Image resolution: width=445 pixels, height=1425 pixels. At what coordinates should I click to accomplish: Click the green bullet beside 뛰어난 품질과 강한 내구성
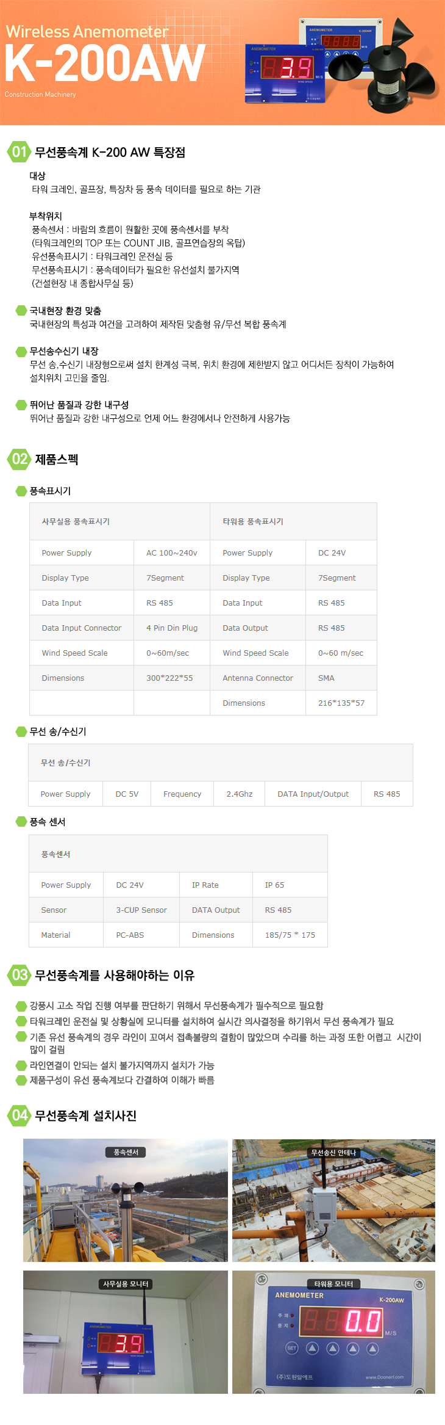point(21,405)
